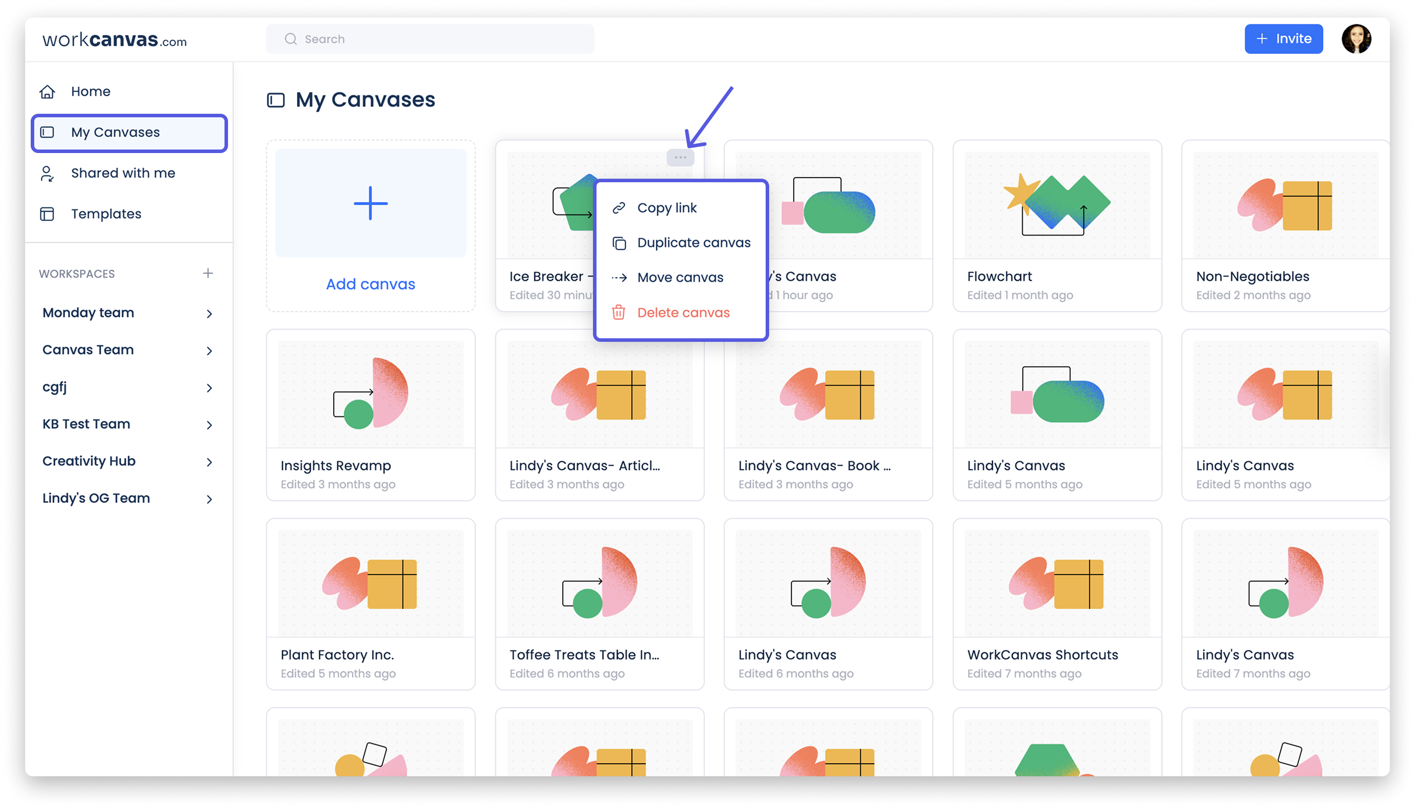Expand the Canvas Team workspace

pyautogui.click(x=209, y=350)
